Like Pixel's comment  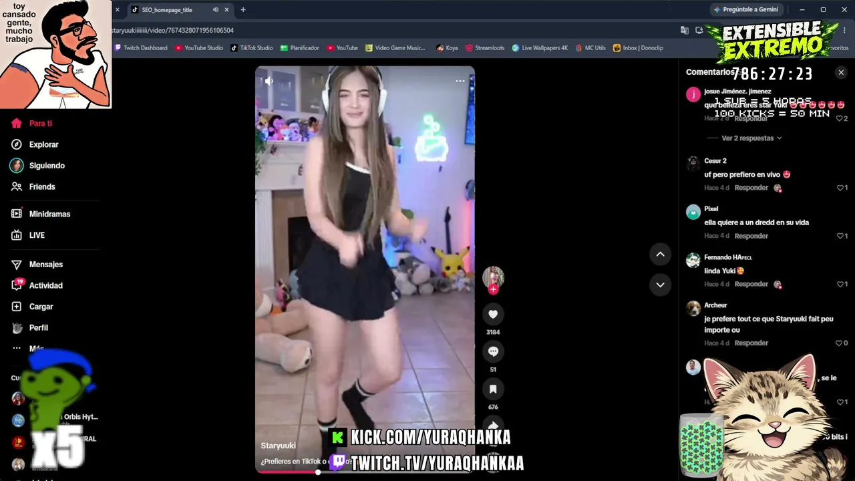842,236
